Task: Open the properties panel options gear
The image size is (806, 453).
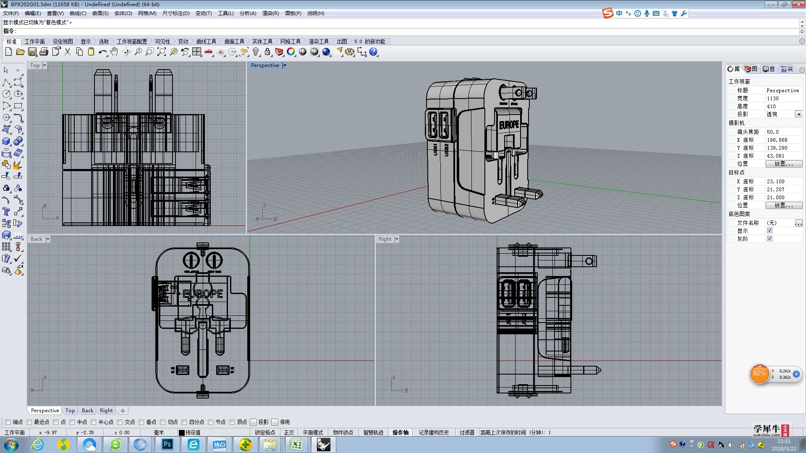Action: click(802, 70)
